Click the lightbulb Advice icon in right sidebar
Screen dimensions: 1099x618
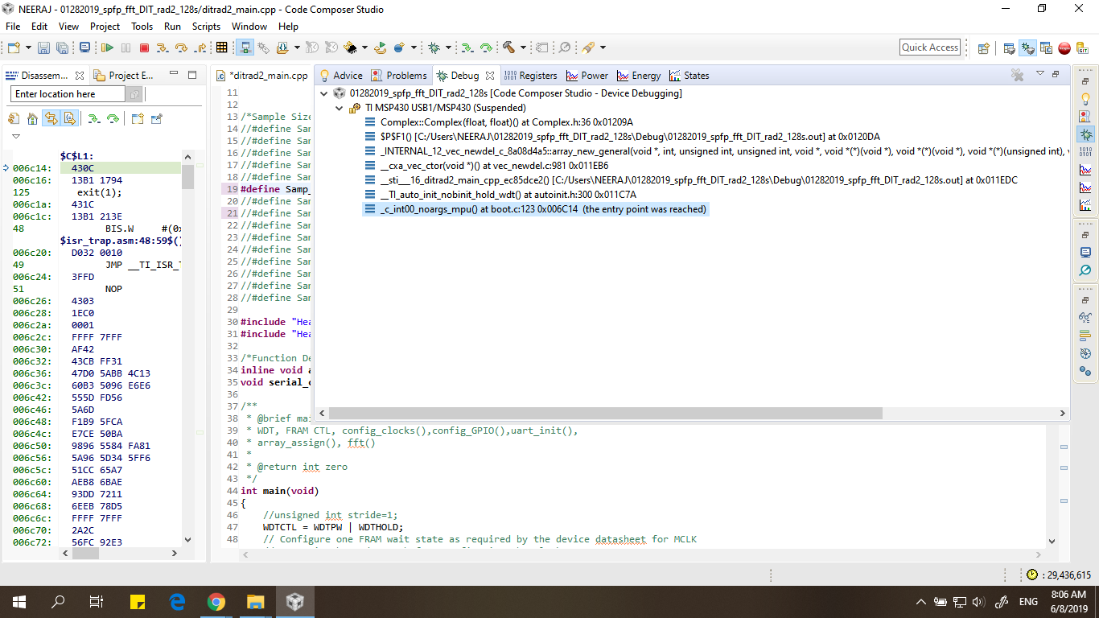[x=1085, y=98]
